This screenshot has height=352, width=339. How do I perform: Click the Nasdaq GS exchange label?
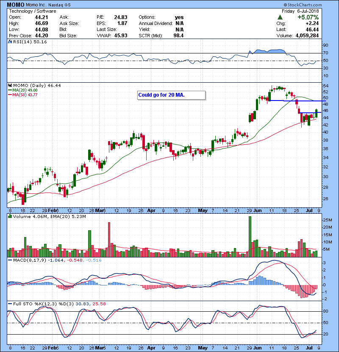pos(59,5)
